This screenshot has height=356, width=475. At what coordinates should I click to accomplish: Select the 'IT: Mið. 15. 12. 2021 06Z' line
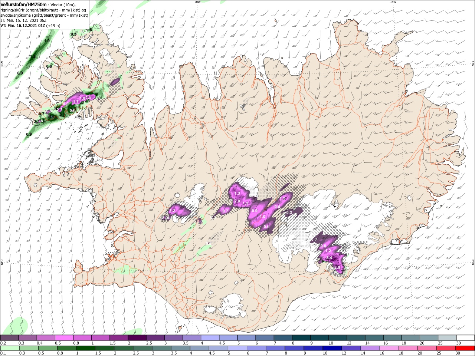(x=23, y=20)
